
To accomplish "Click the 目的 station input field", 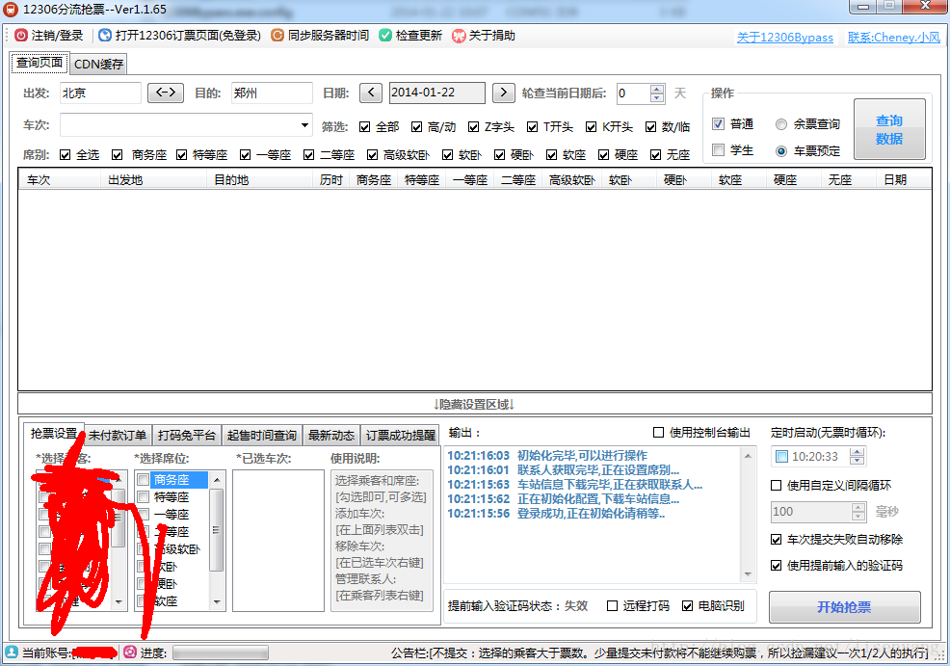I will tap(272, 93).
